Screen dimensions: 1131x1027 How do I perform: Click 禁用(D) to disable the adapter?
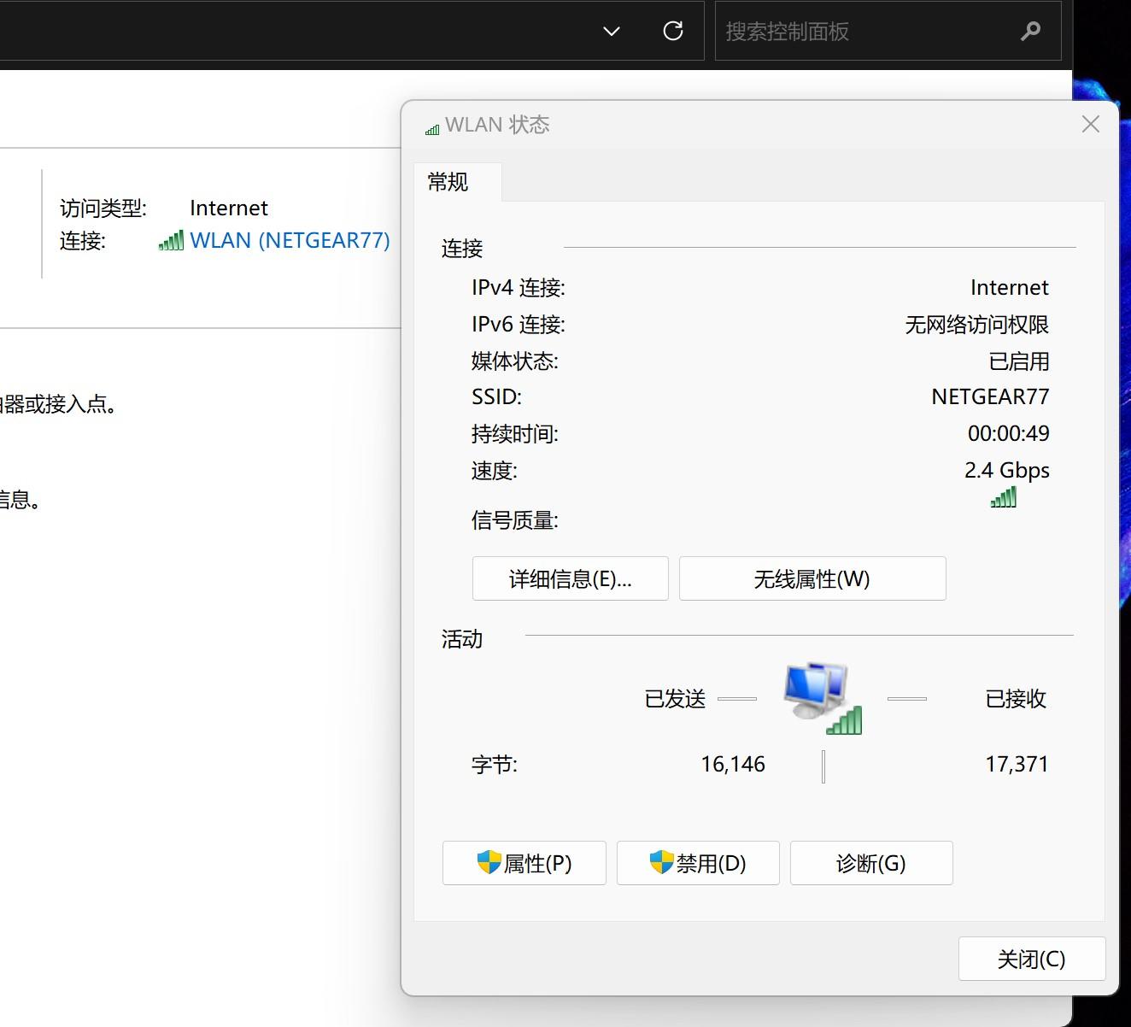coord(698,863)
